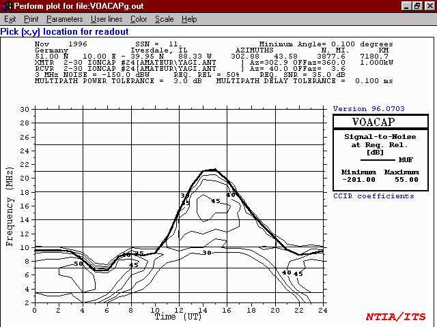Restore down the Perform plot window

[417, 6]
